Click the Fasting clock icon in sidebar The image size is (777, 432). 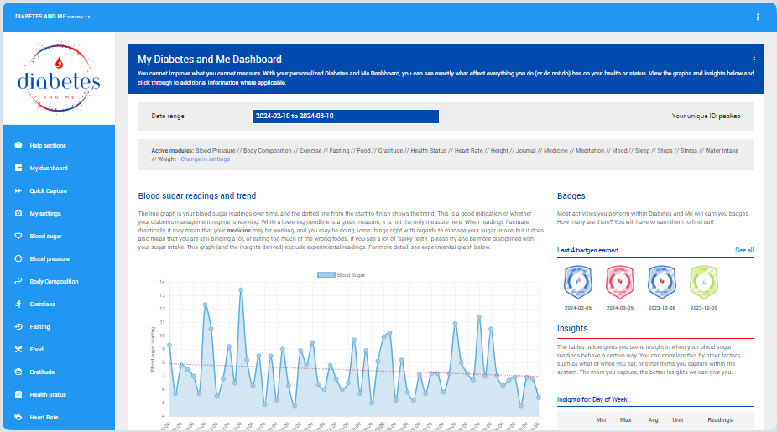(18, 326)
